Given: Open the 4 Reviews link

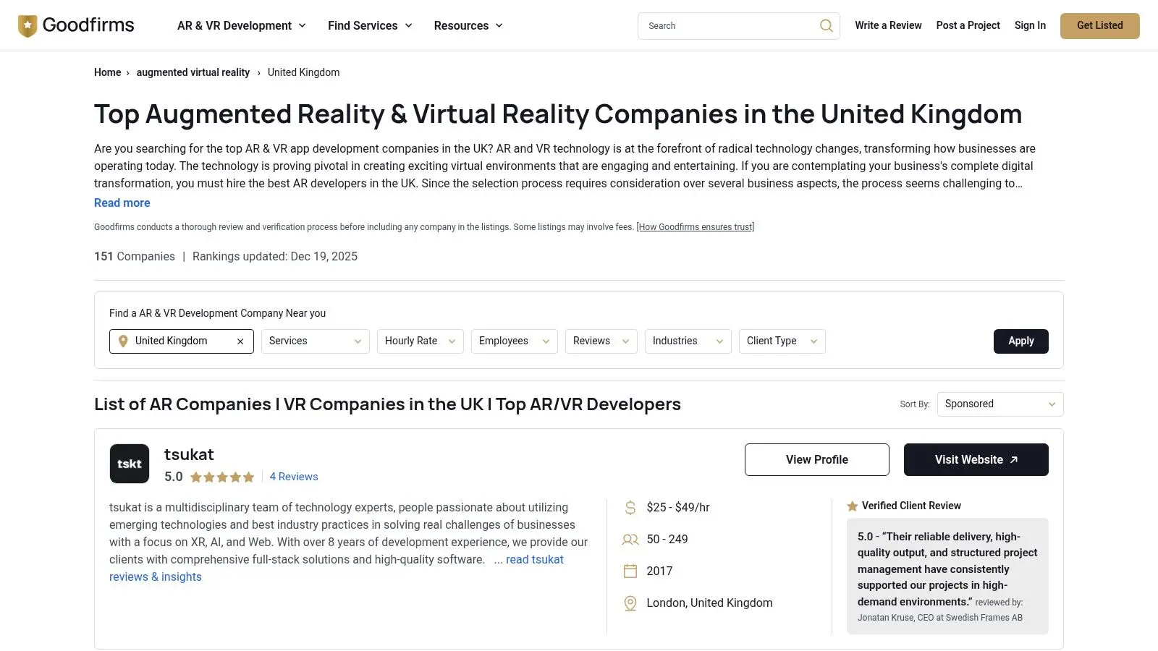Looking at the screenshot, I should [x=294, y=477].
